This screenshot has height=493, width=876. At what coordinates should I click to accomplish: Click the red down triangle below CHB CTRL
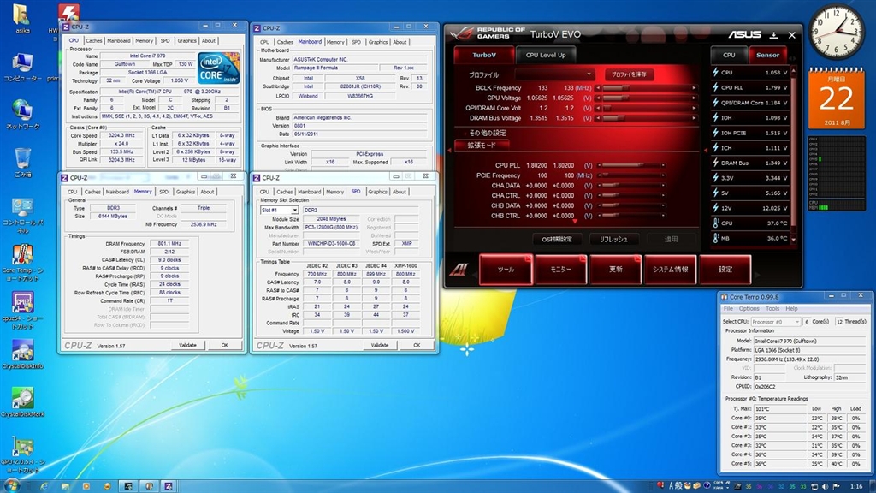tap(575, 222)
